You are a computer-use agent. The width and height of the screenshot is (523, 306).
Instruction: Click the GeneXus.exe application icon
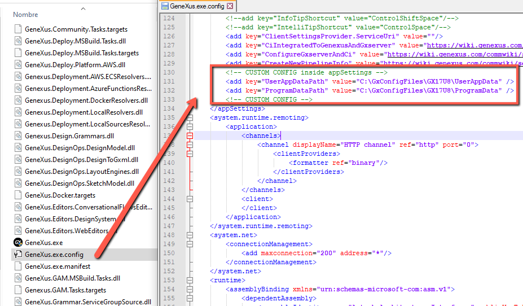click(18, 243)
